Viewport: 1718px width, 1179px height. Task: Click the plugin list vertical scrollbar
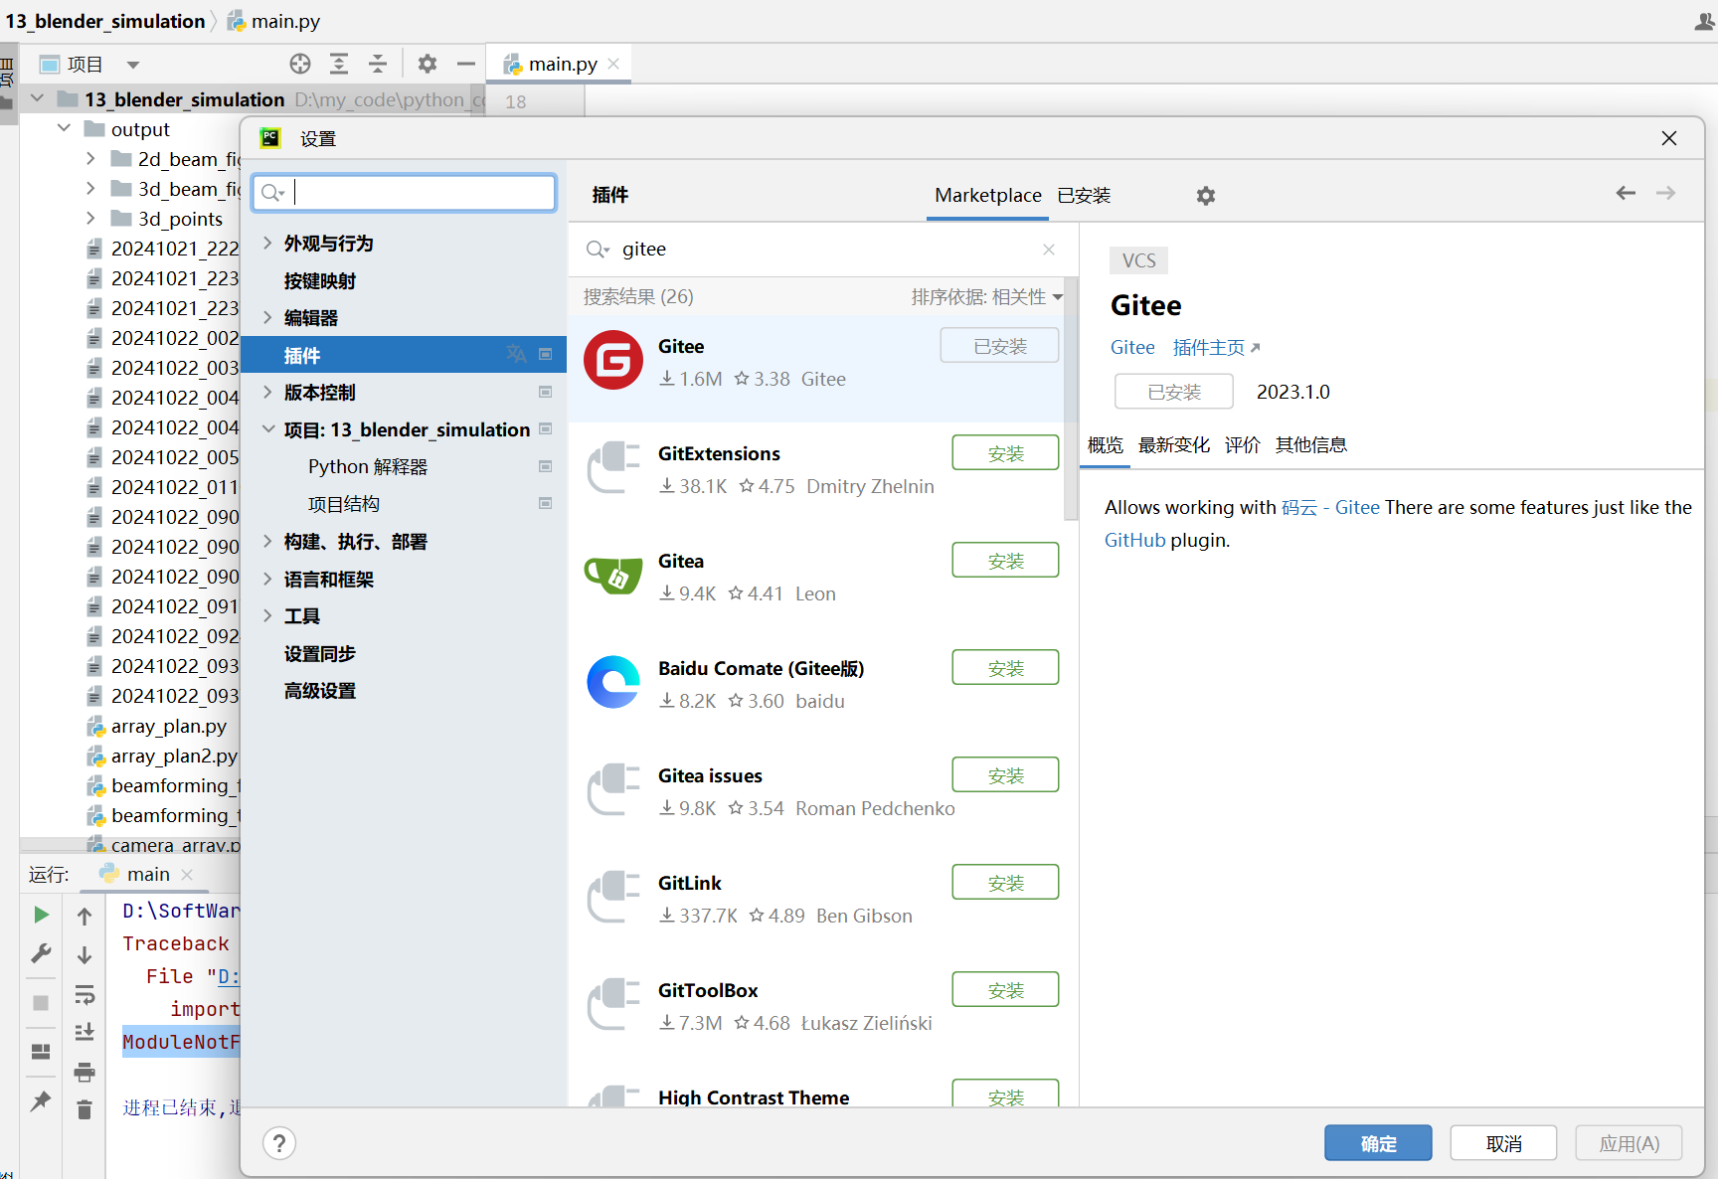point(1071,398)
